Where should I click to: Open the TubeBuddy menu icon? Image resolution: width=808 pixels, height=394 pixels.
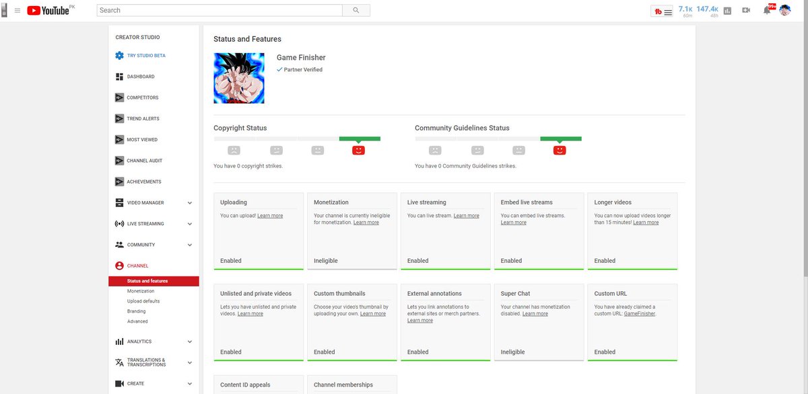click(663, 11)
